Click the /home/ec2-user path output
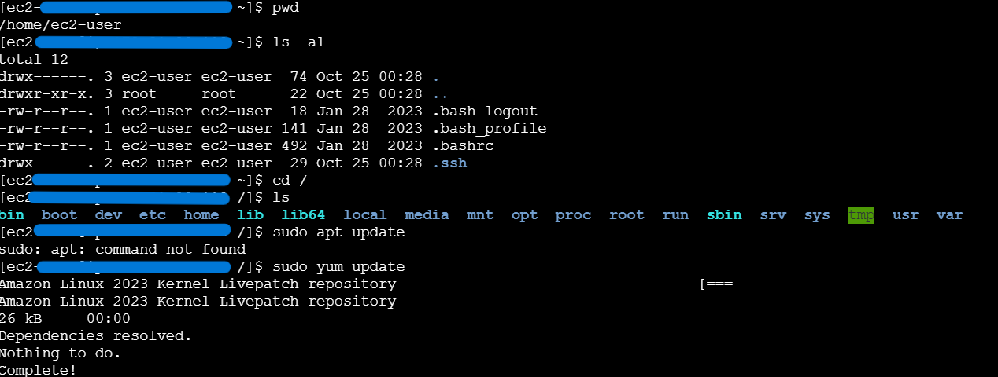This screenshot has height=377, width=998. click(61, 24)
